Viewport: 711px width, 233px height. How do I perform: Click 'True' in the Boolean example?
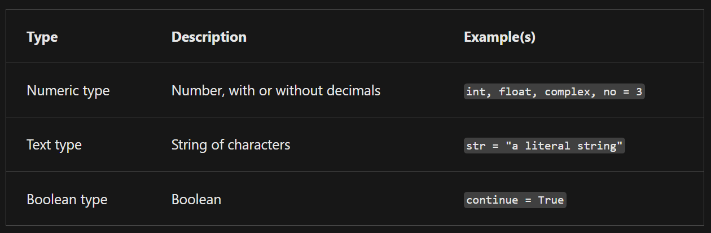pos(550,200)
